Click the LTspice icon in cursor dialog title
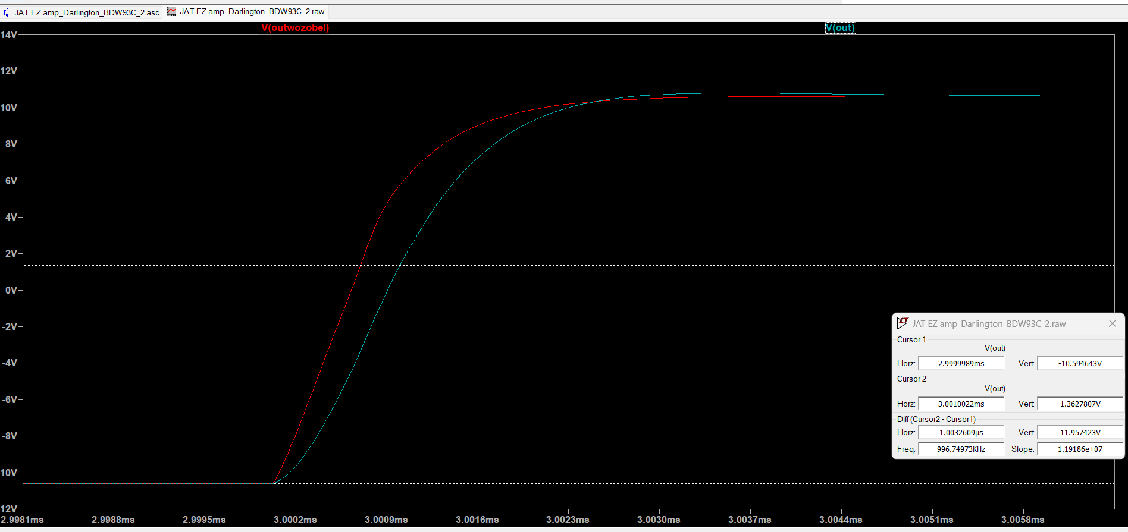1128x532 pixels. [x=903, y=323]
